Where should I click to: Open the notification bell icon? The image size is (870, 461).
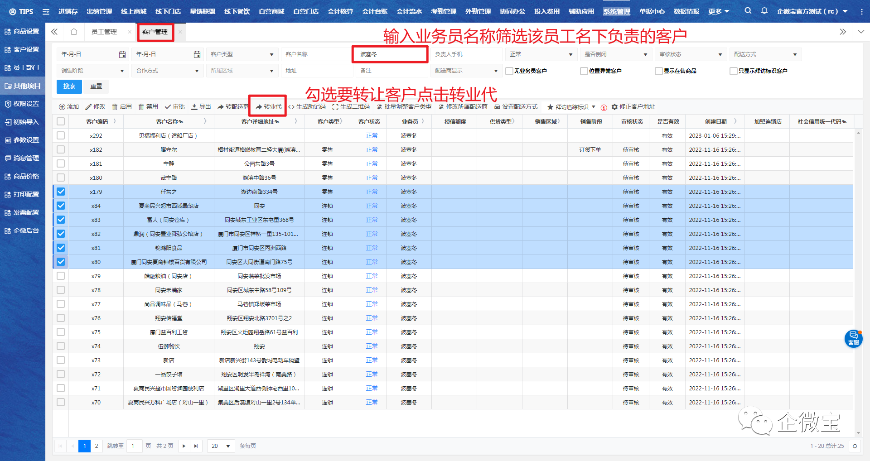[x=764, y=11]
